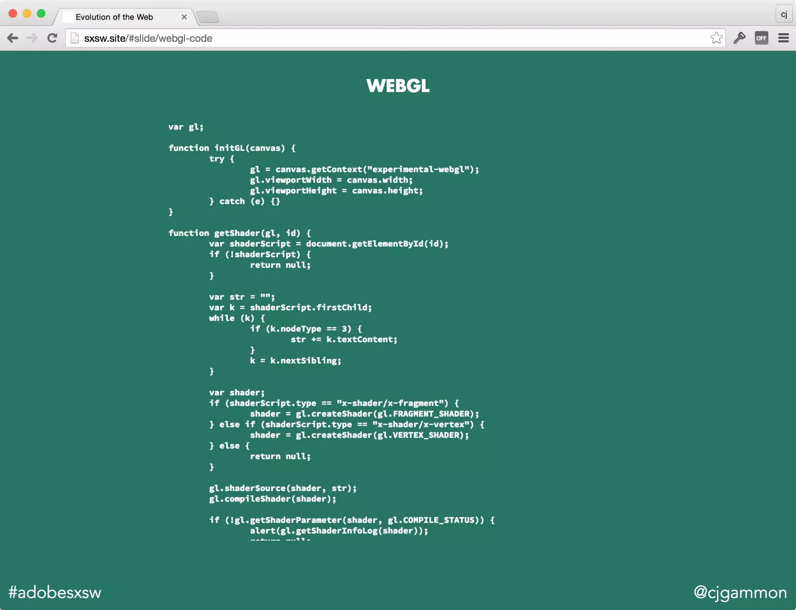796x610 pixels.
Task: Click the document.getElementById(id) line
Action: [329, 244]
